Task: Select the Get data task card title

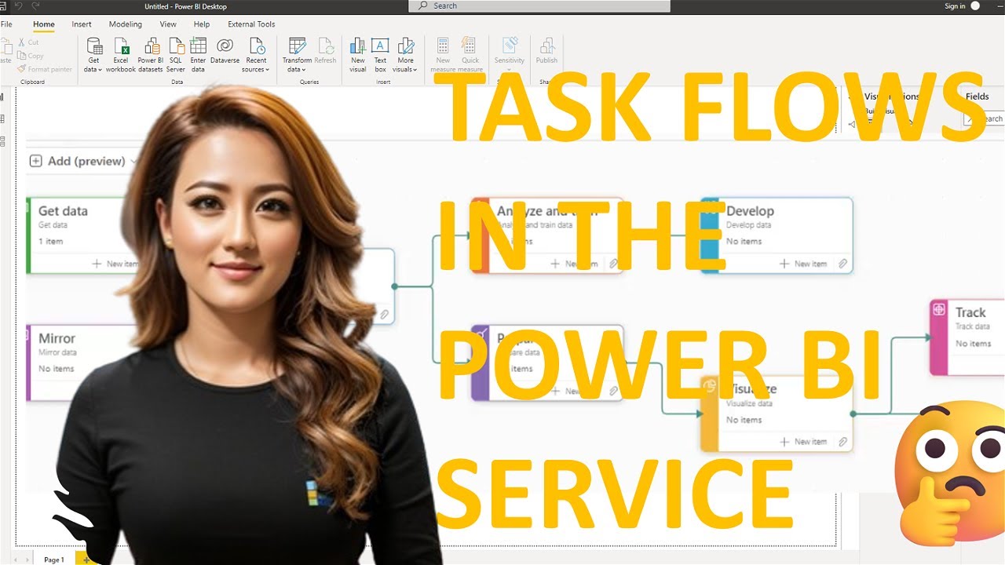Action: (x=63, y=211)
